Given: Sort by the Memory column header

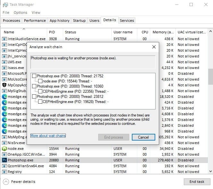Looking at the screenshot, I should coord(163,32).
